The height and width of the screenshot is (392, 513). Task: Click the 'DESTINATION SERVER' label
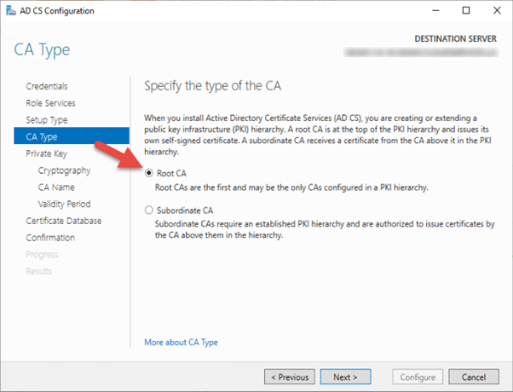[x=455, y=38]
